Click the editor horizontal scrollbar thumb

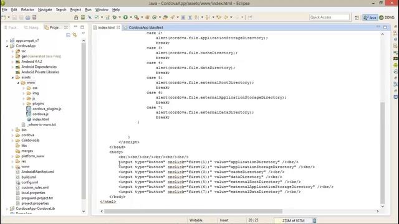[x=193, y=212]
